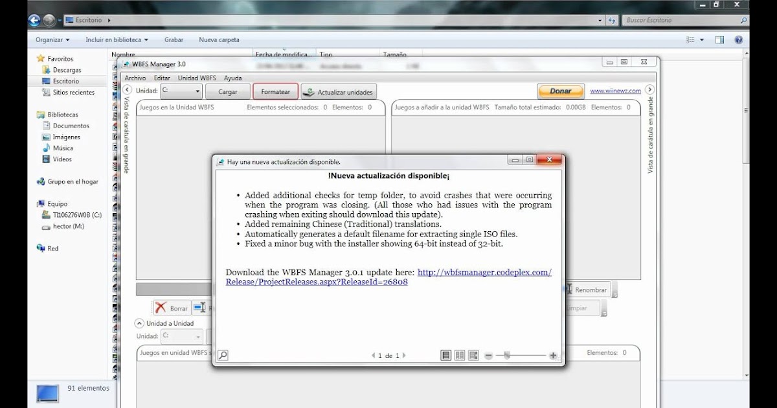Click Nueva carpeta in Explorer toolbar

(x=219, y=40)
